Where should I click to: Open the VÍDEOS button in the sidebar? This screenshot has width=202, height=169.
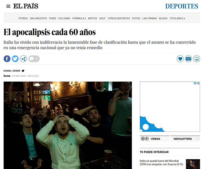pos(154,139)
